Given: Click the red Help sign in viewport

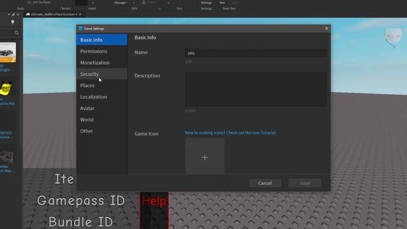Looking at the screenshot, I should (x=154, y=201).
